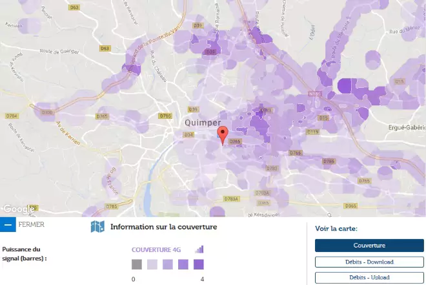Click the map information icon
The image size is (426, 285).
coord(97,227)
